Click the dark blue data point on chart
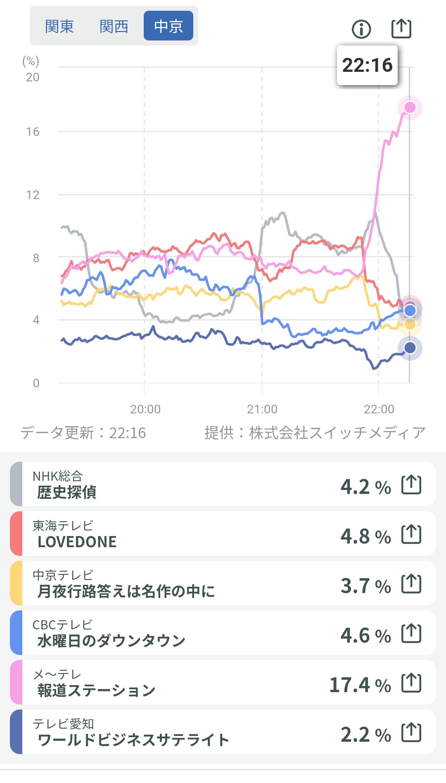The width and height of the screenshot is (446, 783). click(x=410, y=348)
